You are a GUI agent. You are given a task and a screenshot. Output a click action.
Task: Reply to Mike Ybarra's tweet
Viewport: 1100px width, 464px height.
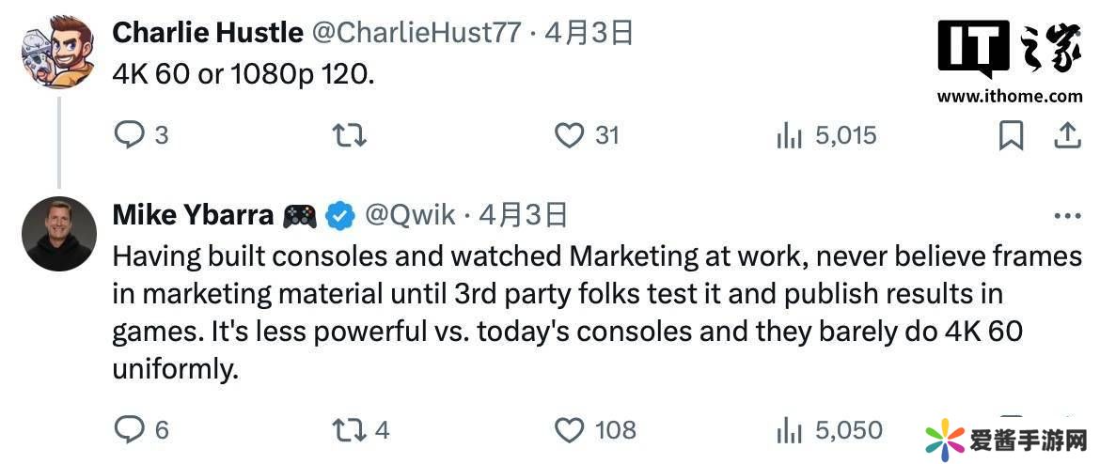tap(128, 430)
